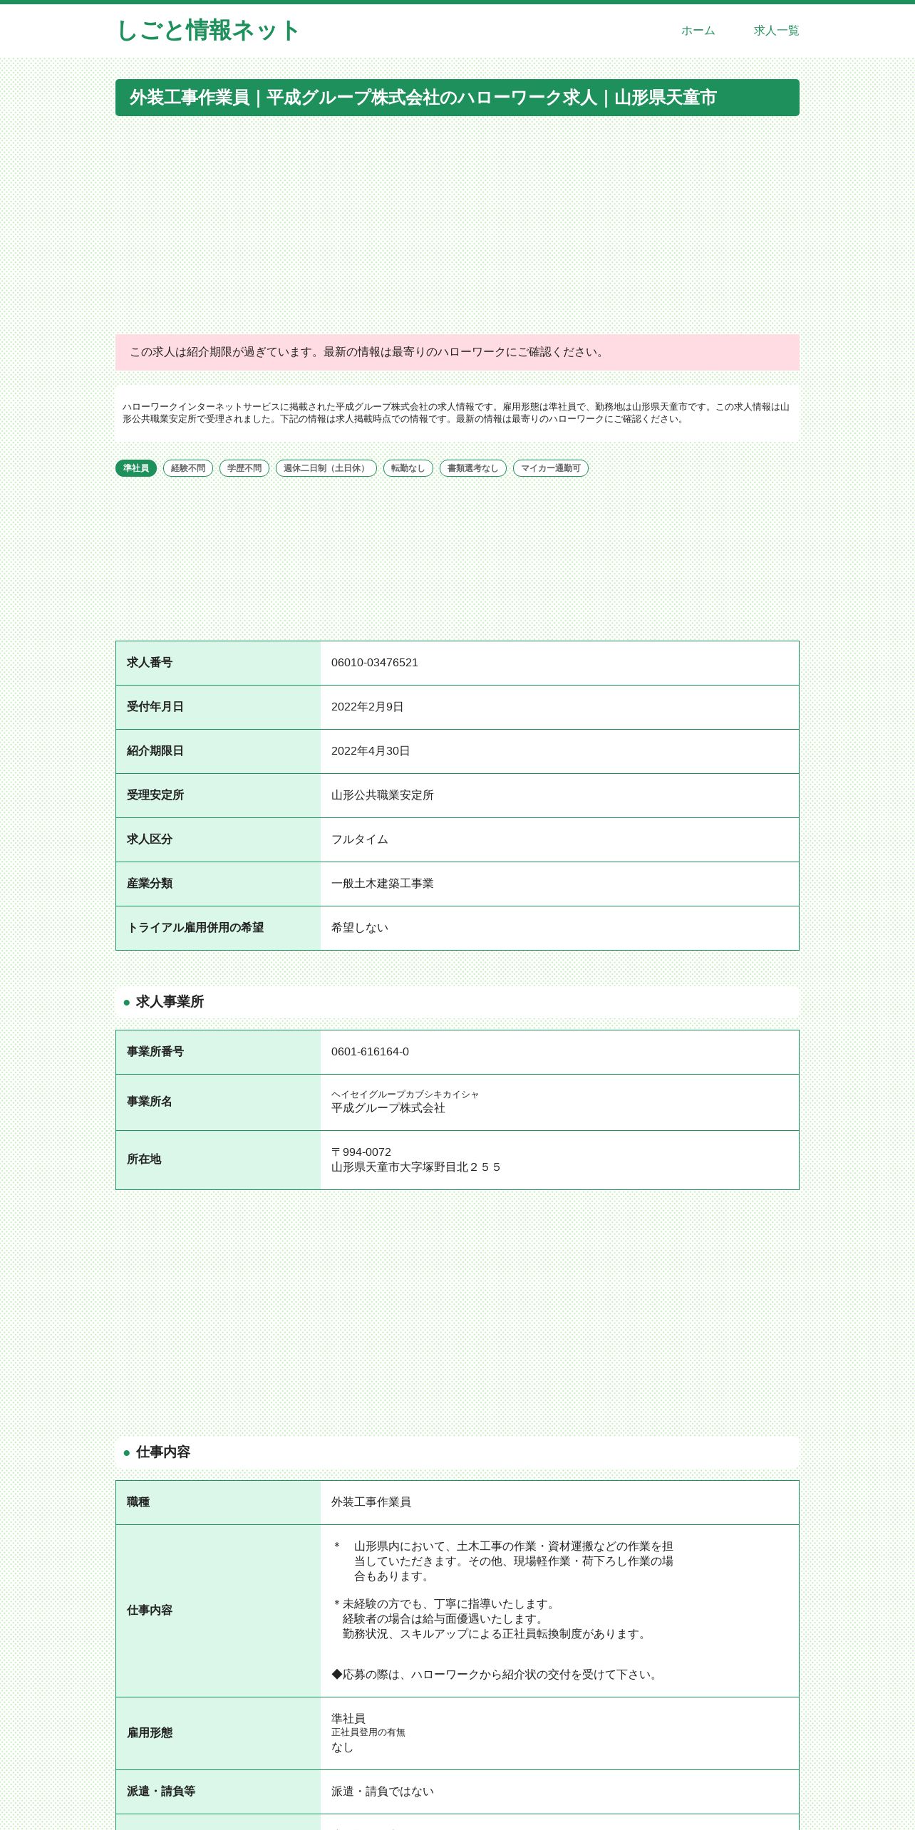Click the reception date 2022年2月9日
This screenshot has height=1830, width=915.
[368, 707]
